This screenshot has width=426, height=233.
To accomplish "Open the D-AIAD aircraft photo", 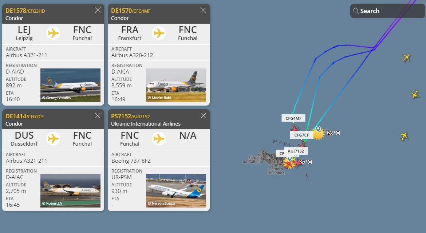I will click(70, 85).
